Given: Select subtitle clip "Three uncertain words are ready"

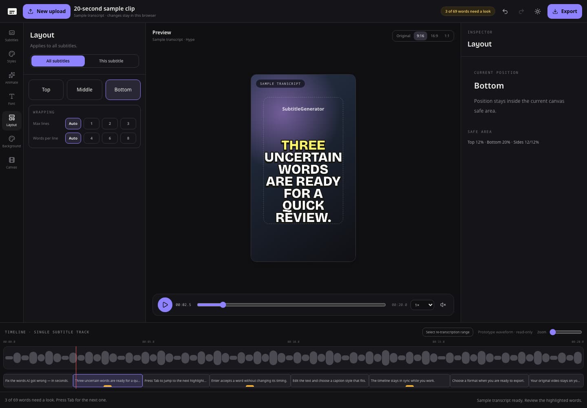Looking at the screenshot, I should pyautogui.click(x=108, y=381).
